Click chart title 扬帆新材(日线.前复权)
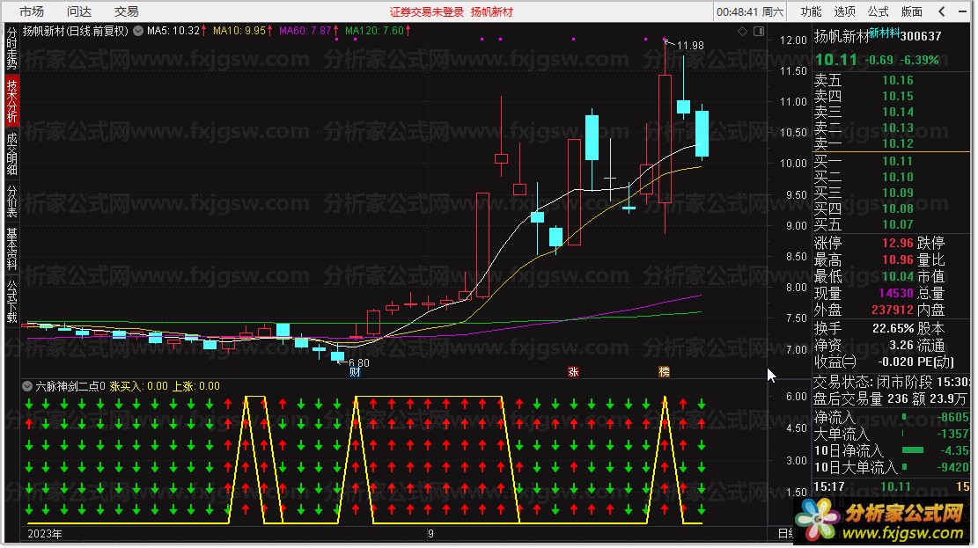This screenshot has height=548, width=978. pos(76,31)
